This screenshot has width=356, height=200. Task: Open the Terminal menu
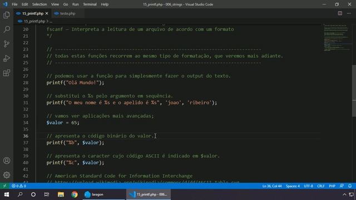coord(90,4)
